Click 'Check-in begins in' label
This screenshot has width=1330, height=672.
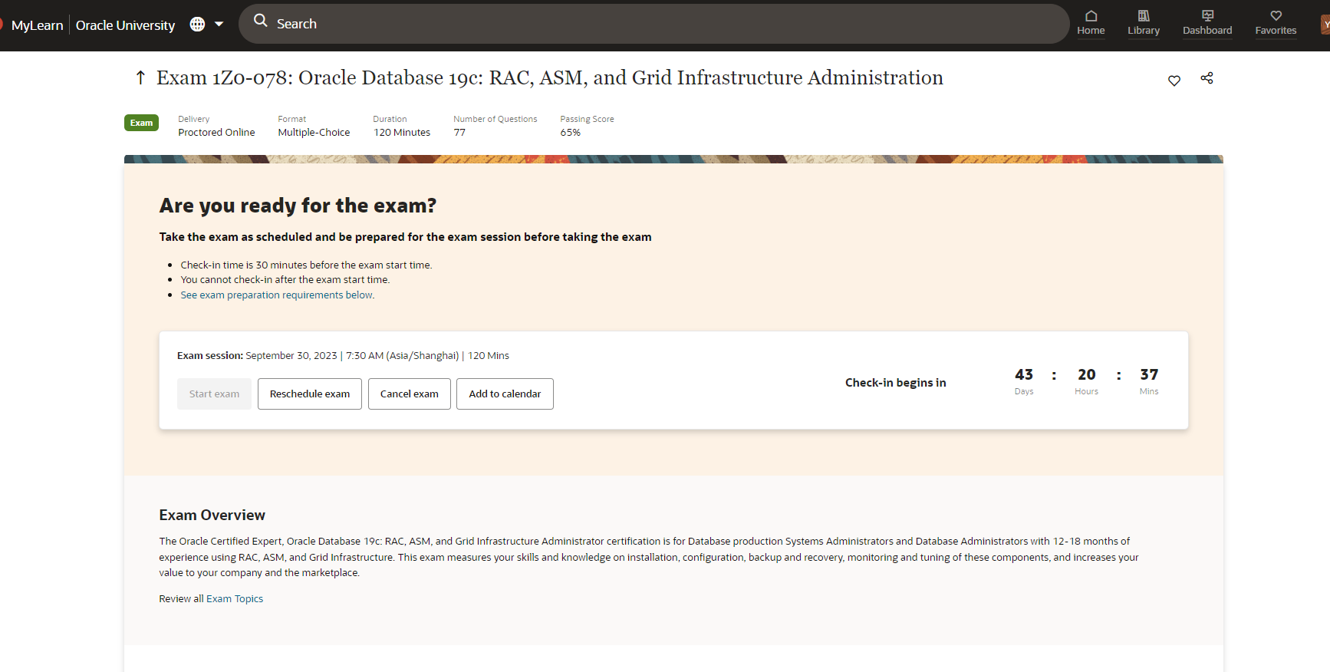point(896,383)
